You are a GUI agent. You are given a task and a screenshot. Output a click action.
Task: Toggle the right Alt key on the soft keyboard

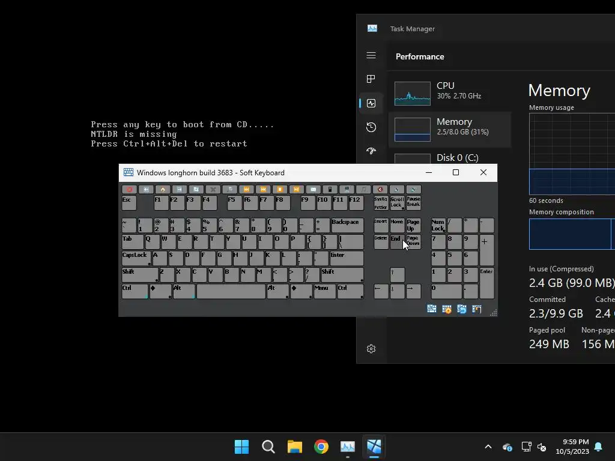pos(277,292)
